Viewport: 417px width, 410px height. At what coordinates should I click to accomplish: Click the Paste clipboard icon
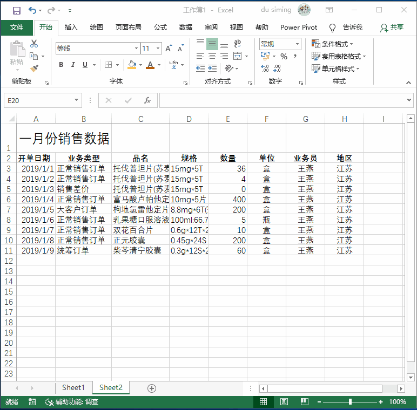tap(17, 49)
